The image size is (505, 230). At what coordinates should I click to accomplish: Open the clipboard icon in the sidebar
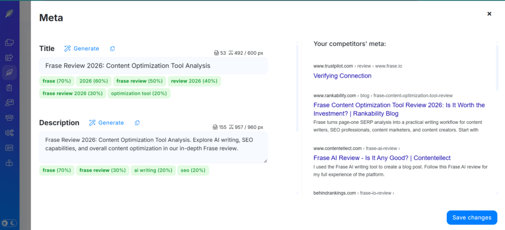tap(9, 88)
